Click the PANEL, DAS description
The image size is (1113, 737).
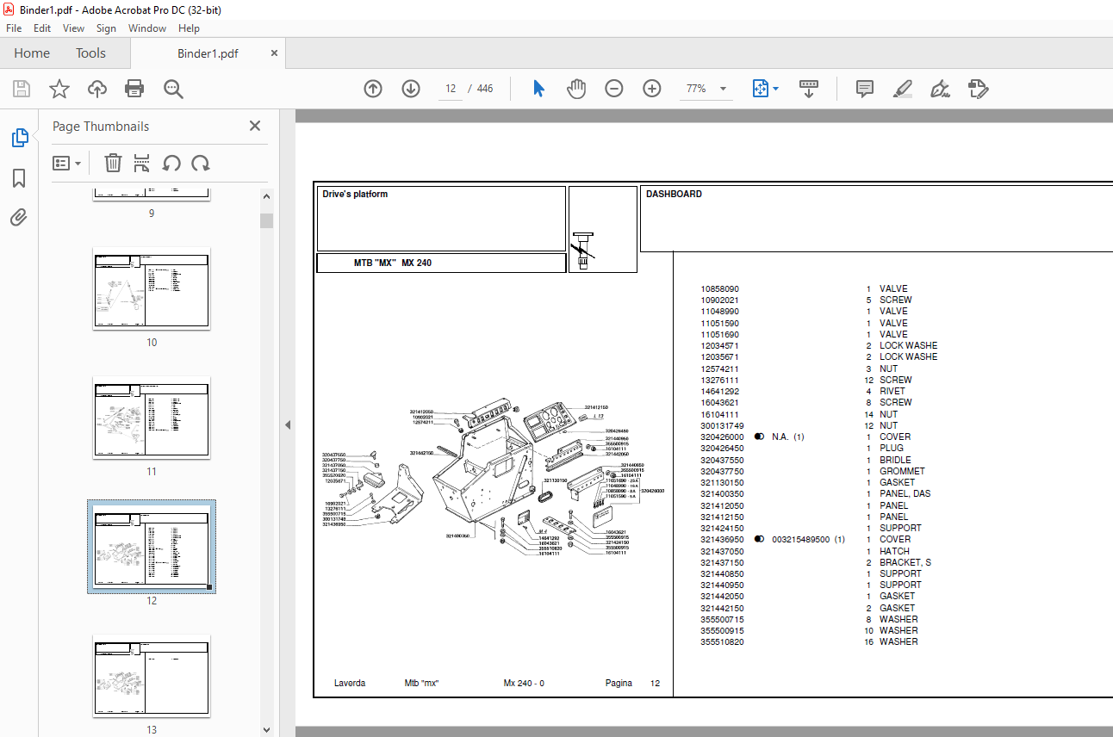[x=905, y=494]
